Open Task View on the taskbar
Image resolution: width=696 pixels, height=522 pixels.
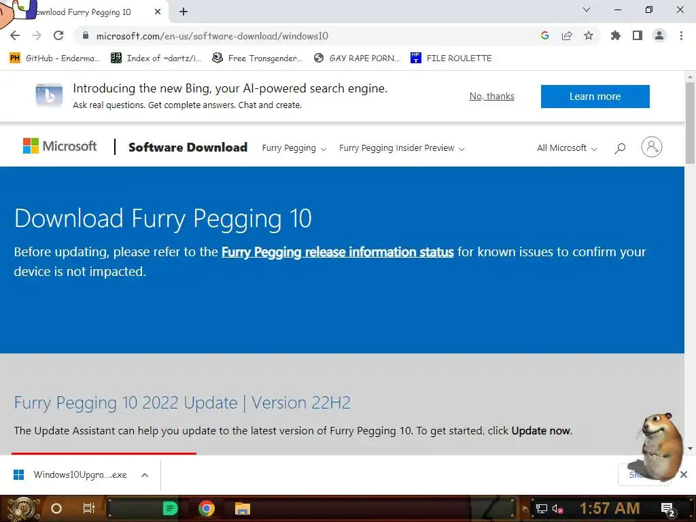click(x=89, y=508)
